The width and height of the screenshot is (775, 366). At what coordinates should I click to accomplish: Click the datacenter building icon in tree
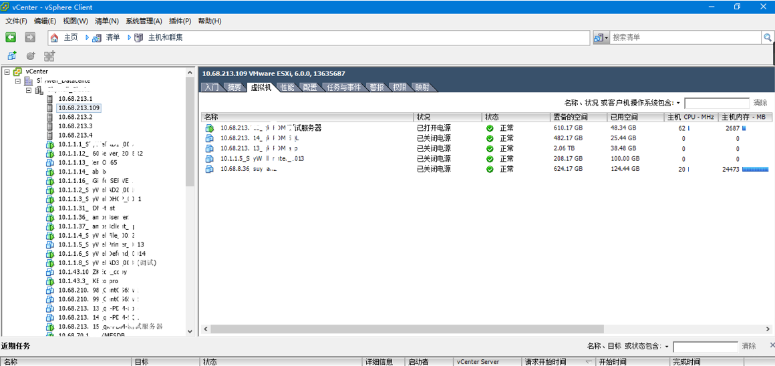(29, 81)
